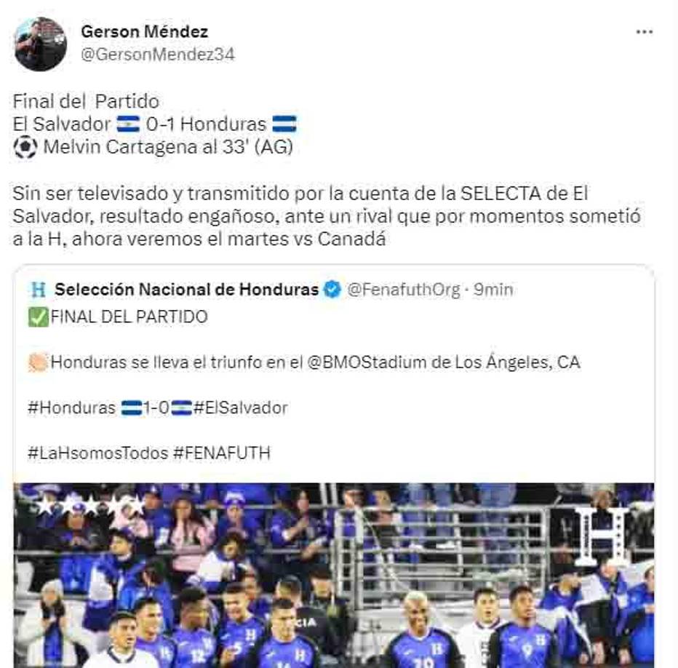
Task: Click the Honduras flag emoji
Action: click(x=284, y=124)
